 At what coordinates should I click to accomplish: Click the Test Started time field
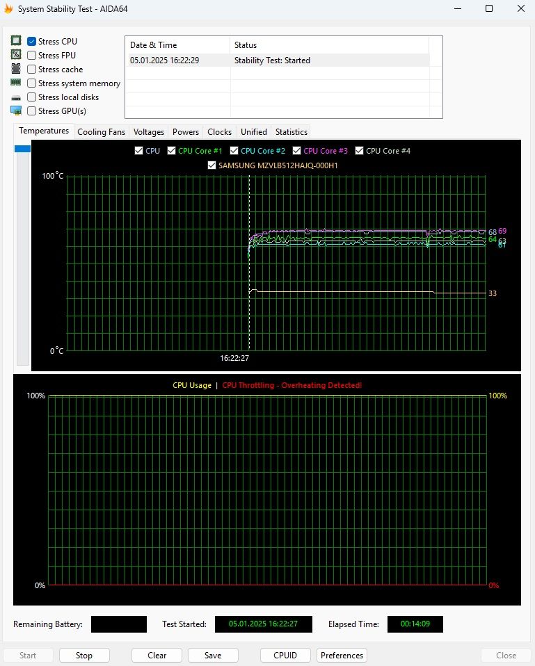[x=264, y=624]
